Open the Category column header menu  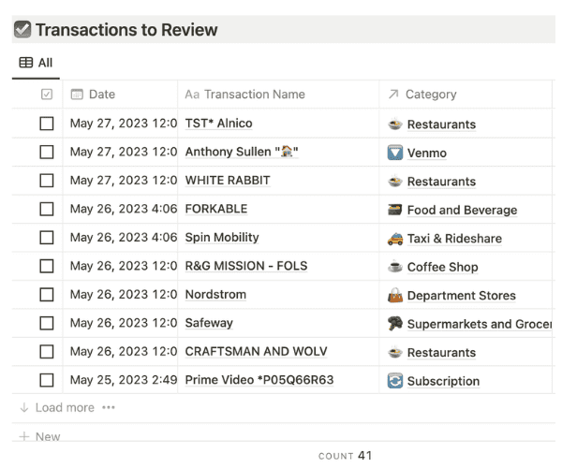tap(466, 95)
